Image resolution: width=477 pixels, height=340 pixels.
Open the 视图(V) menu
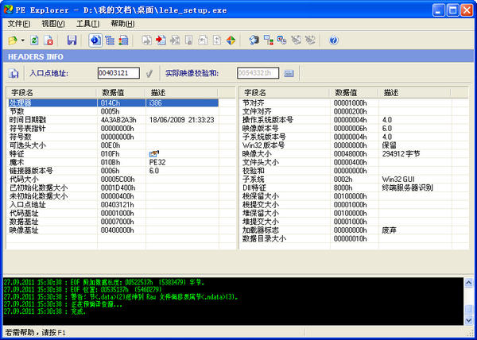(x=52, y=24)
